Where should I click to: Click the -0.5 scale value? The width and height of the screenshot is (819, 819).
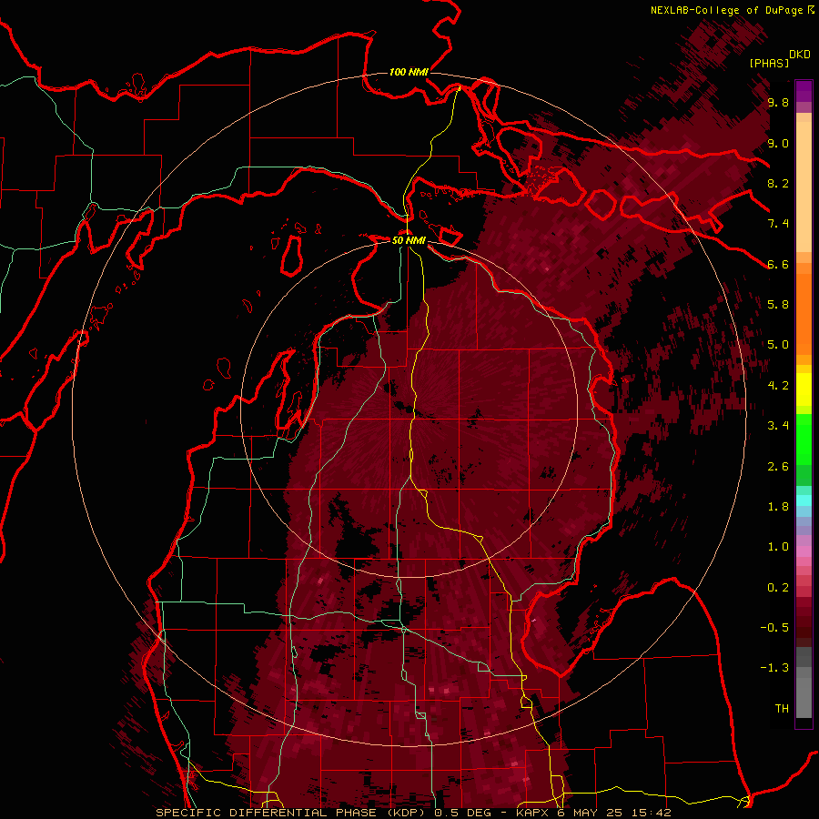click(774, 627)
